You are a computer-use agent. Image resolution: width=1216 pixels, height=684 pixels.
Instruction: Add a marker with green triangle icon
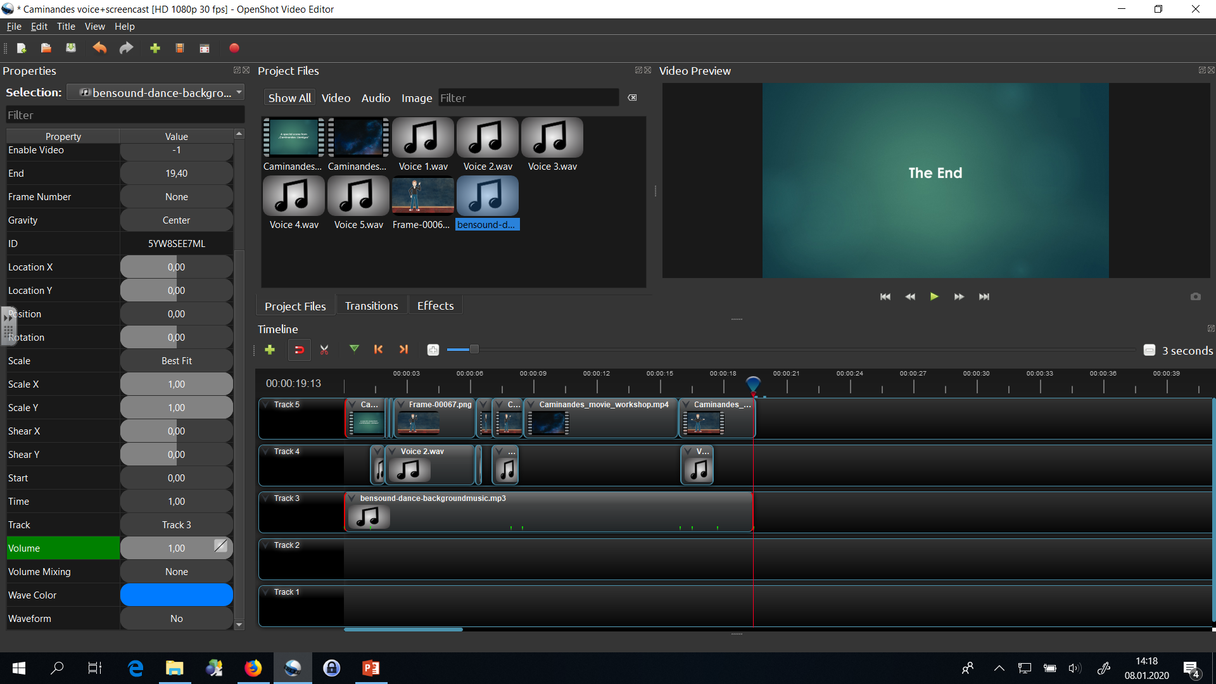pyautogui.click(x=354, y=349)
